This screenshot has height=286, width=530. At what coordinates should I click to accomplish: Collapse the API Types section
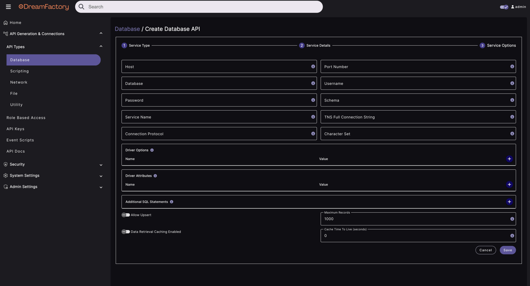(x=101, y=47)
